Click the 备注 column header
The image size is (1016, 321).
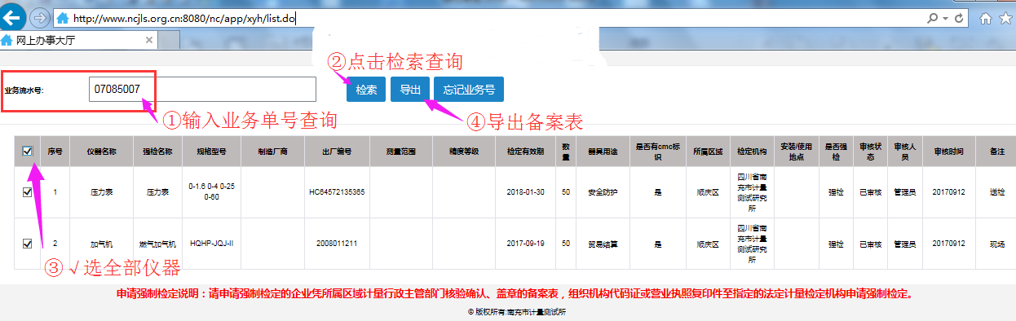[x=996, y=152]
